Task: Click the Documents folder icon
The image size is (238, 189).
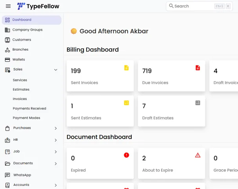Action: coord(7,164)
